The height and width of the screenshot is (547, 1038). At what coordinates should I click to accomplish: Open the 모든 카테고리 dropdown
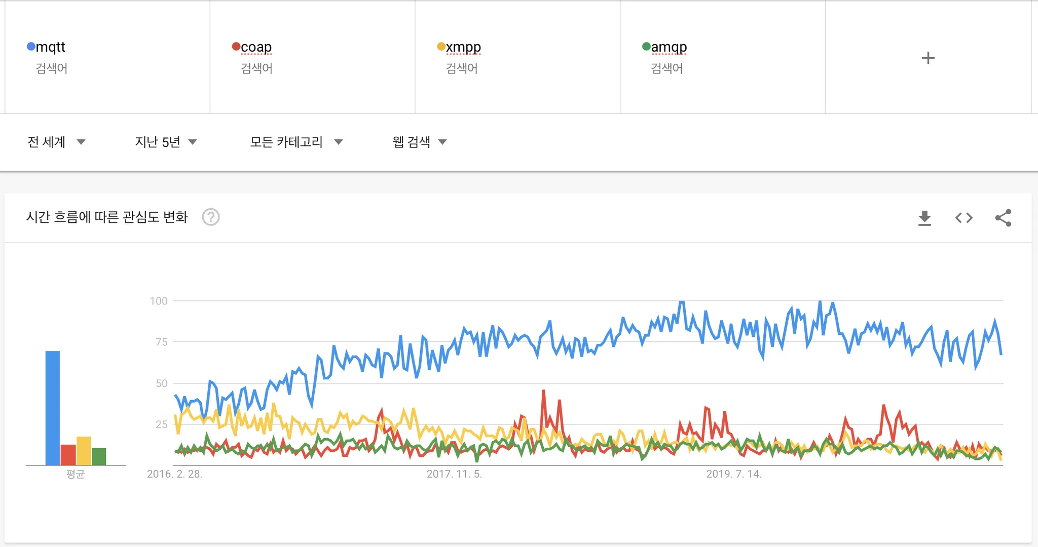296,142
